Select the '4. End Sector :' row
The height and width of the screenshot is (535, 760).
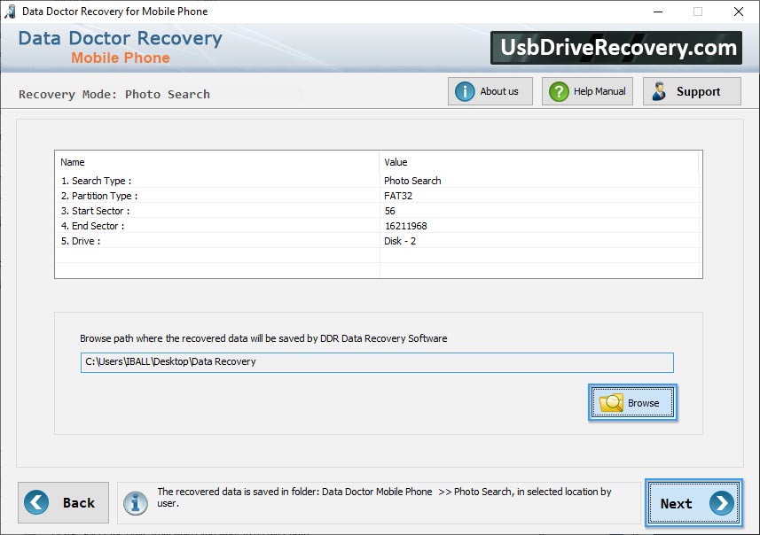[x=378, y=226]
